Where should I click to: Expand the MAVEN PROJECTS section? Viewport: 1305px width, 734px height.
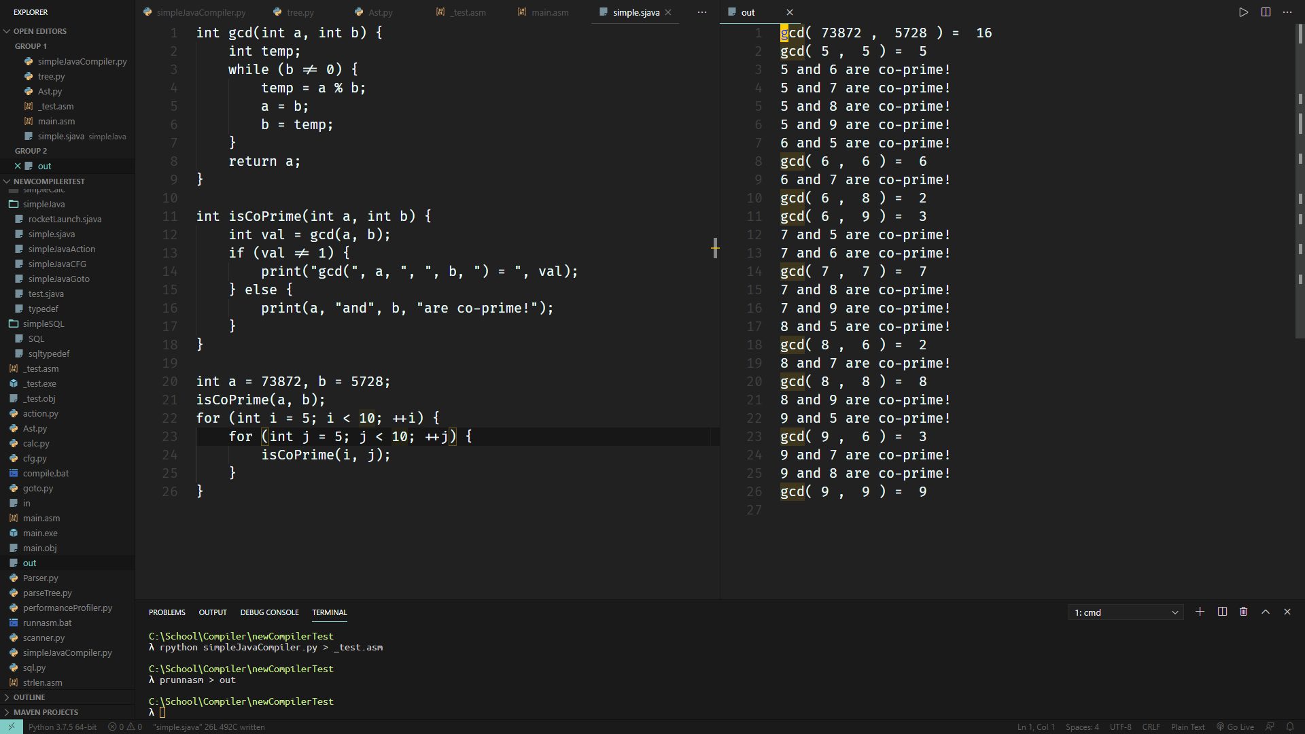pos(67,712)
